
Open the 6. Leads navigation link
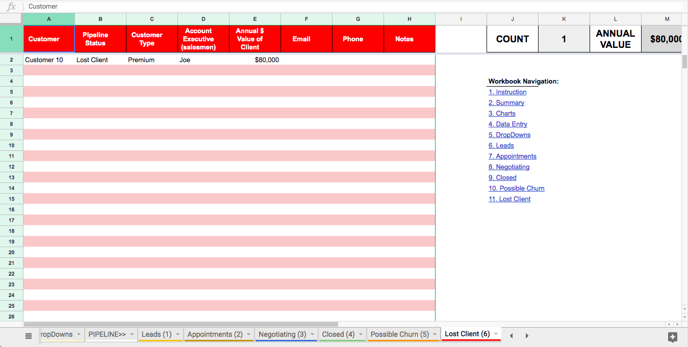point(501,146)
